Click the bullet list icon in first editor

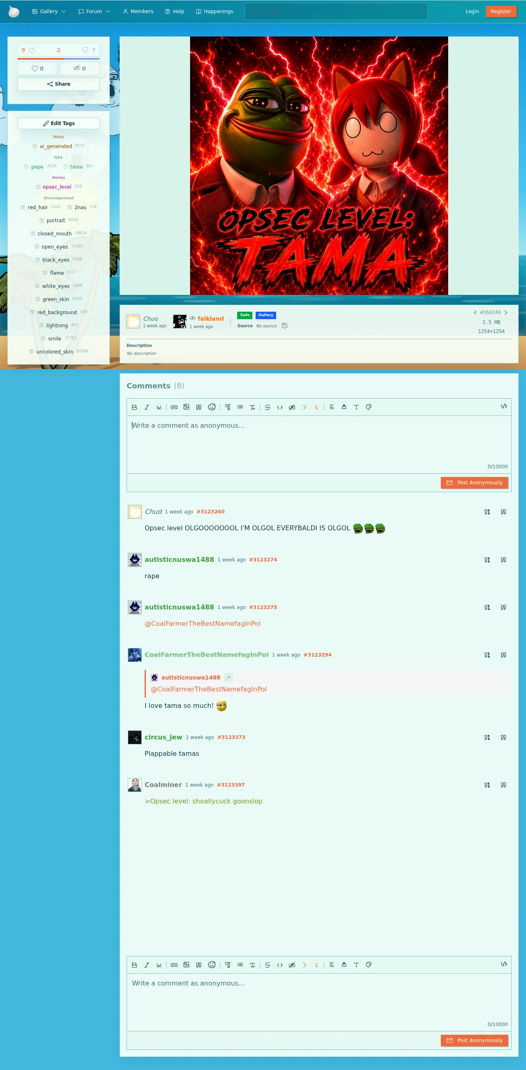pyautogui.click(x=240, y=407)
